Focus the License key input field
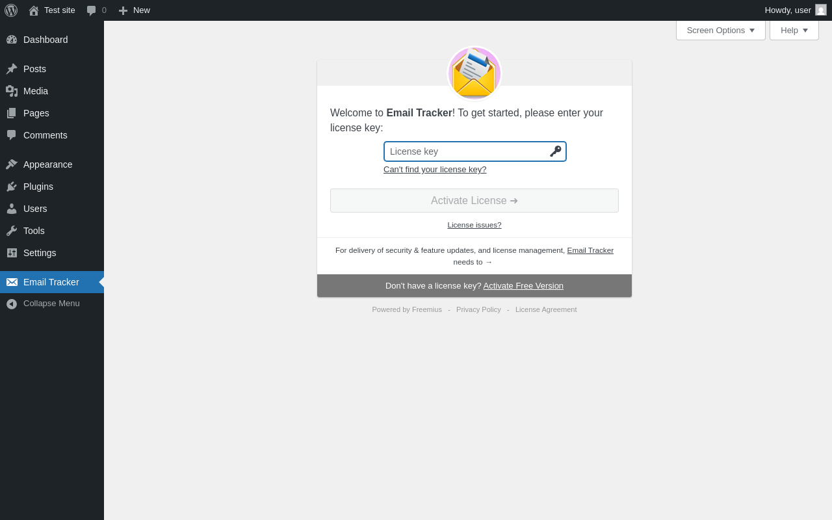This screenshot has height=520, width=832. coord(475,151)
